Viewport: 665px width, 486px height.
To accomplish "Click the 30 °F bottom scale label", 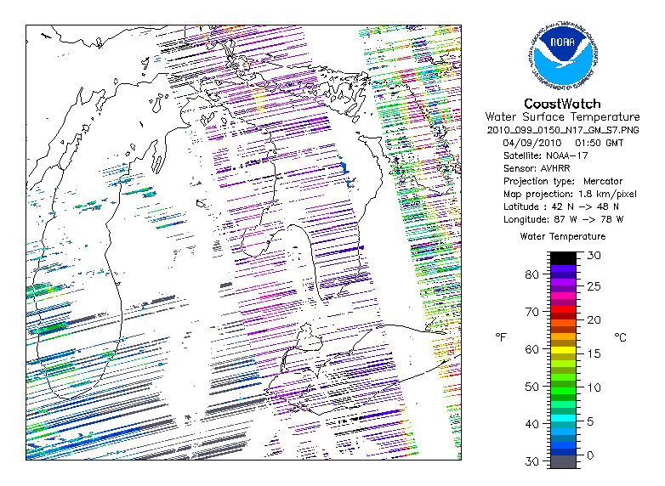I will click(x=531, y=461).
